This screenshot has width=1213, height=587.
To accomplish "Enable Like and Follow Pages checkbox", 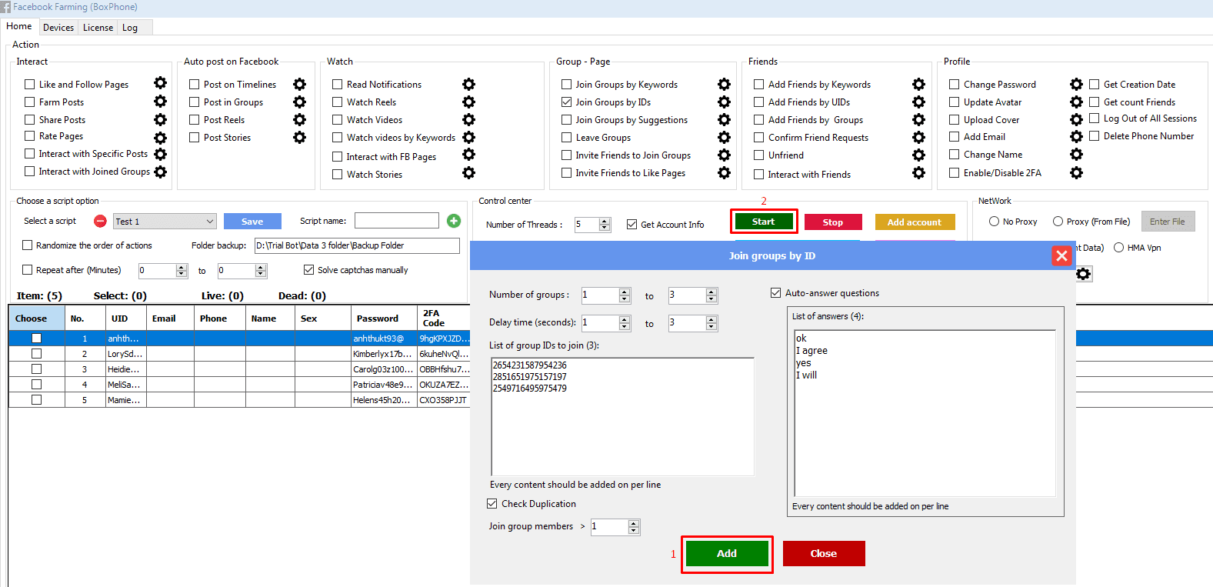I will [30, 84].
